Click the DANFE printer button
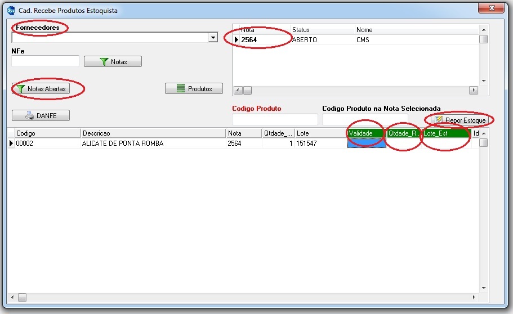The height and width of the screenshot is (314, 513). tap(41, 115)
